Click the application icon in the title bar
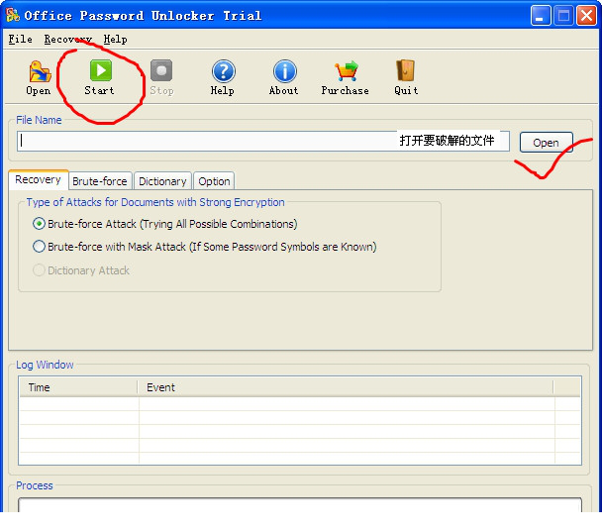This screenshot has height=532, width=602. pos(13,15)
